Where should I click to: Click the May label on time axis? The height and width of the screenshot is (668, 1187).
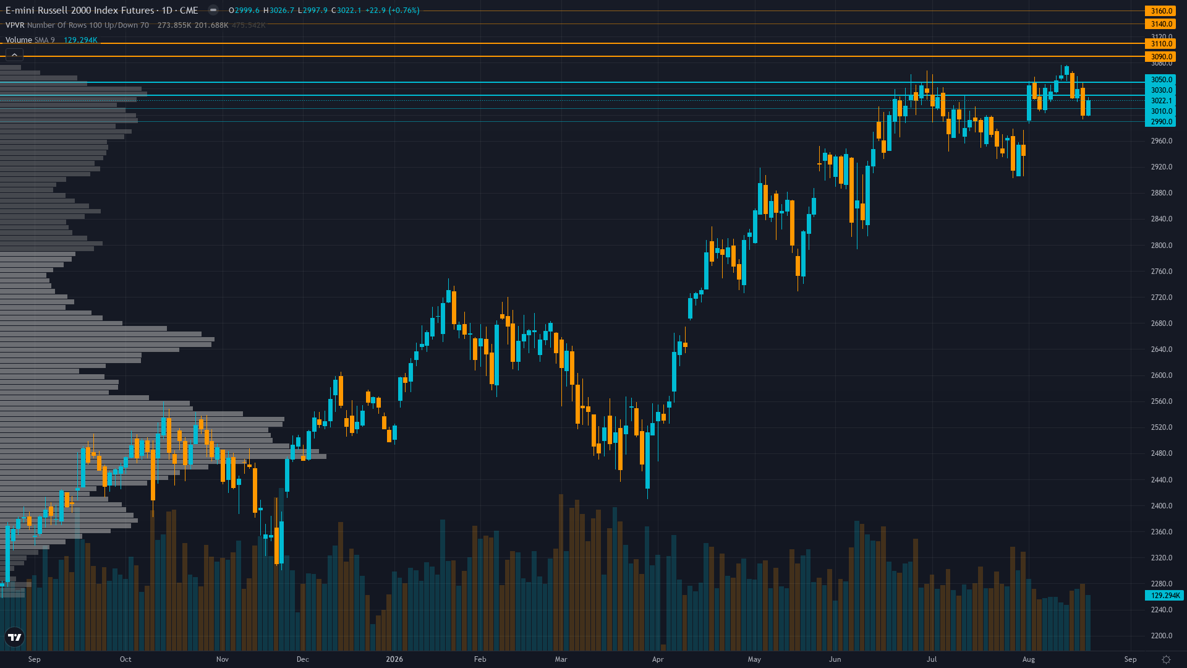pyautogui.click(x=754, y=659)
